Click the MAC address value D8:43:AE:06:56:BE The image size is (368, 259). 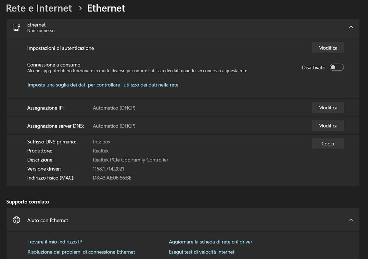tap(112, 178)
